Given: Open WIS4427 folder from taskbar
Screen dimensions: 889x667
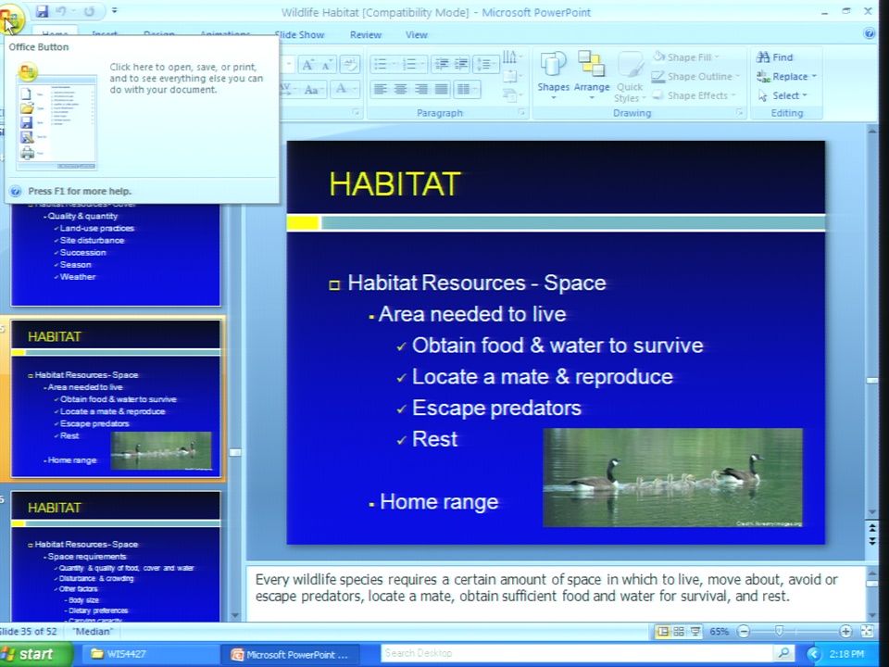Looking at the screenshot, I should click(148, 654).
